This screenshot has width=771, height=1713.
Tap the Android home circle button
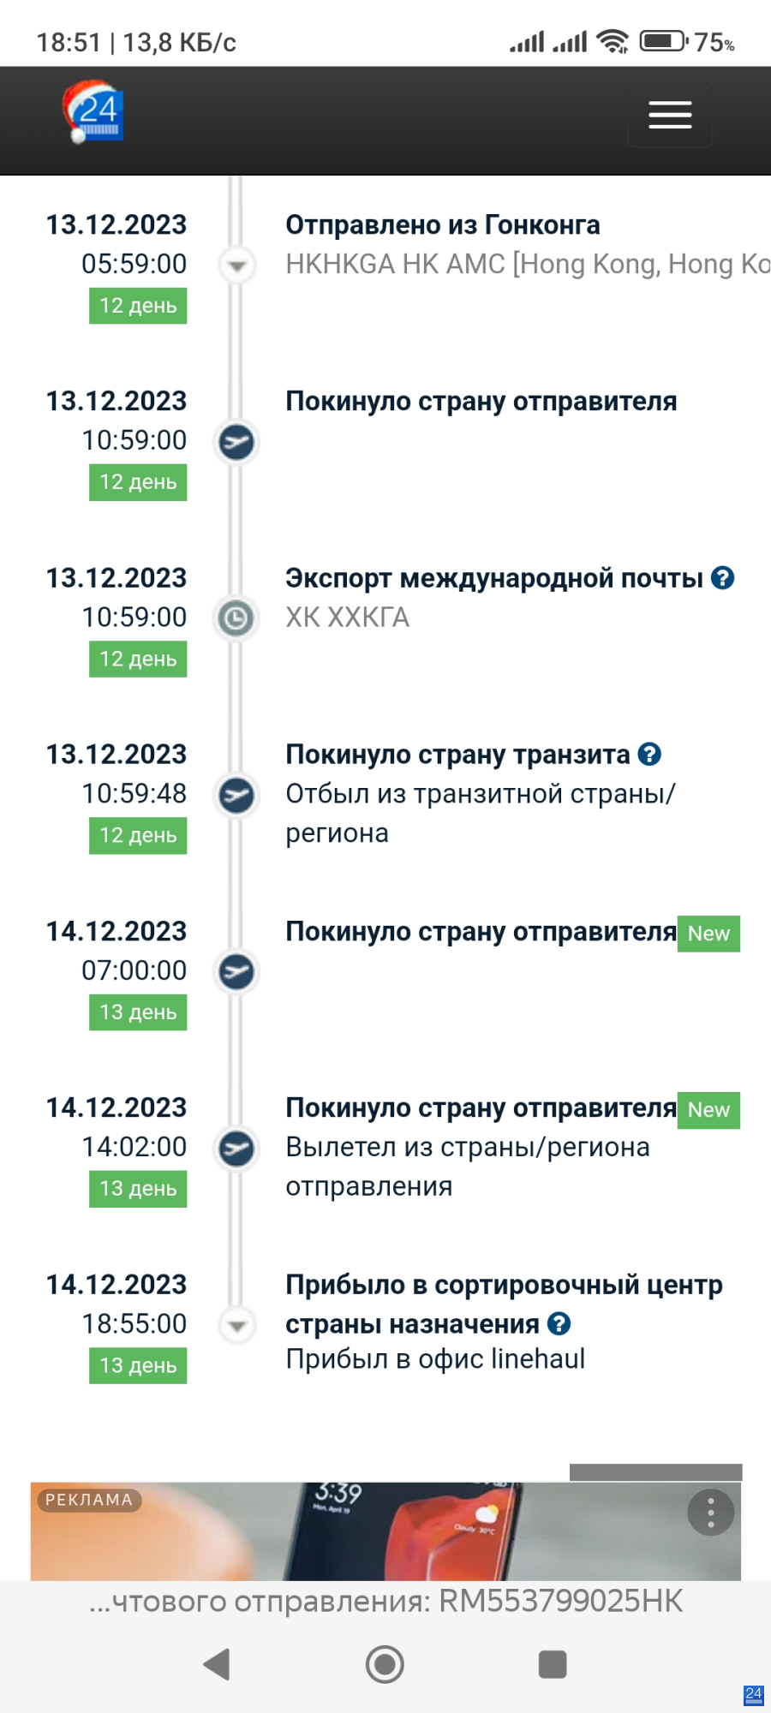point(385,1664)
